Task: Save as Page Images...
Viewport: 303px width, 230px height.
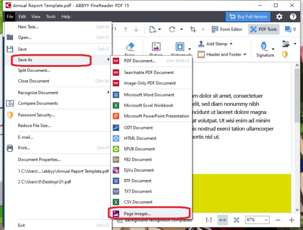Action: (151, 214)
